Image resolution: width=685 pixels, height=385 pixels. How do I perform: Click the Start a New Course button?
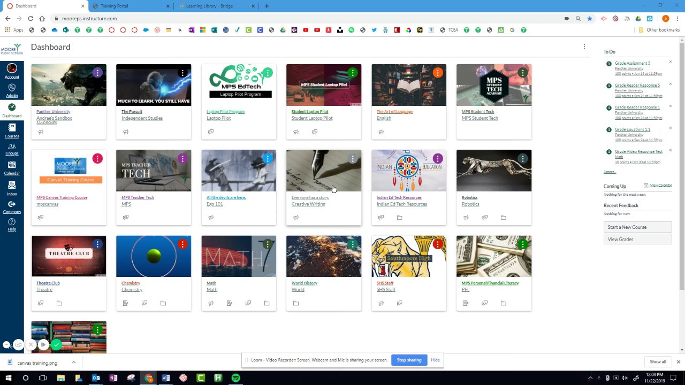coord(637,227)
